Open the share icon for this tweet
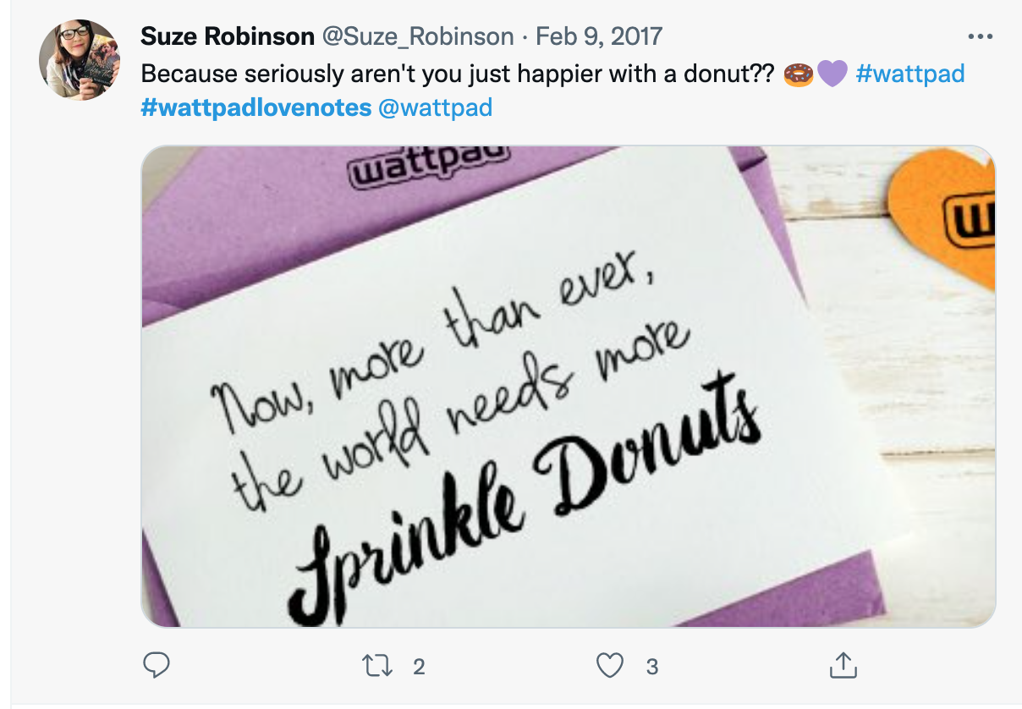This screenshot has width=1022, height=709. pos(843,666)
